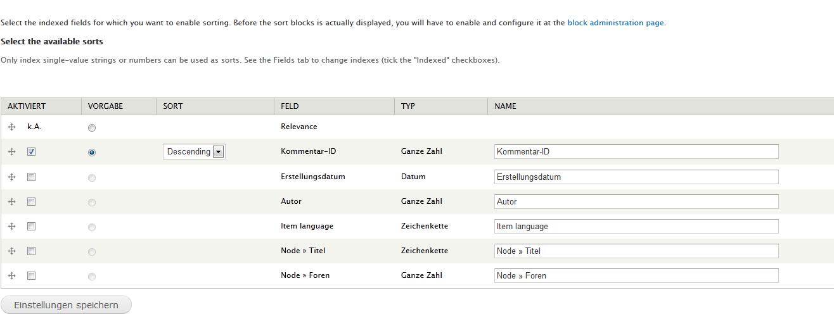The image size is (834, 326).
Task: Check the Node » Titel checkbox
Action: tap(32, 251)
